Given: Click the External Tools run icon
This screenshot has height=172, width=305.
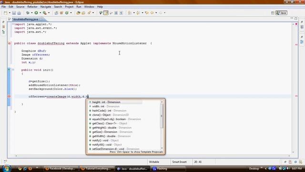Looking at the screenshot, I should (x=45, y=13).
